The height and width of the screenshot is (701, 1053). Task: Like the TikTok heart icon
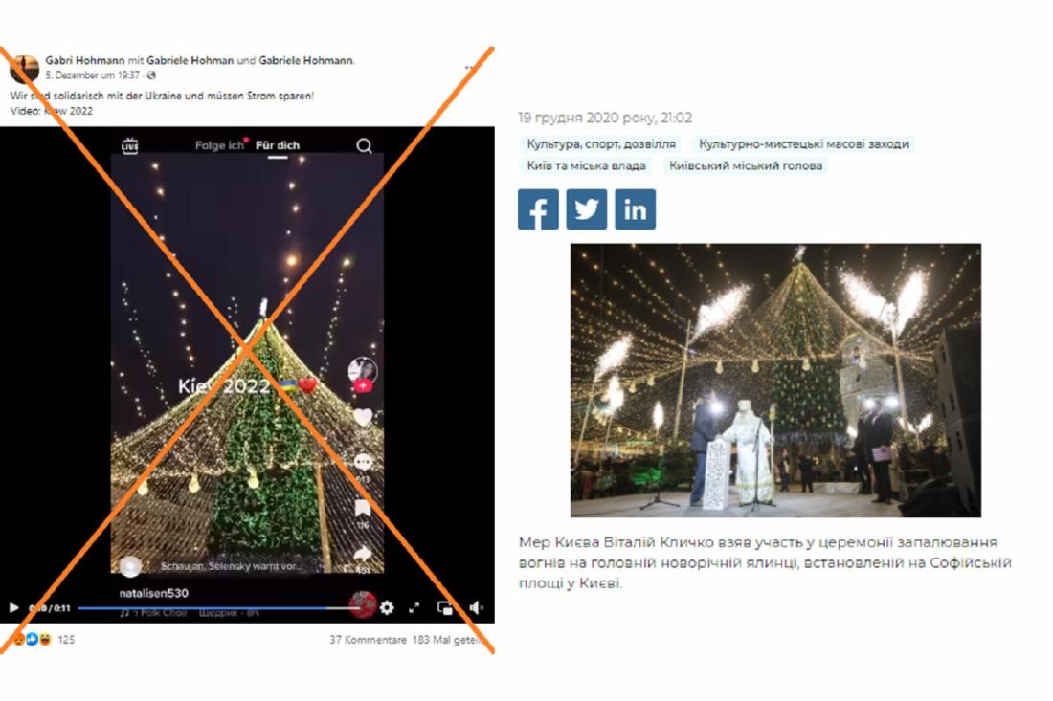(x=363, y=417)
